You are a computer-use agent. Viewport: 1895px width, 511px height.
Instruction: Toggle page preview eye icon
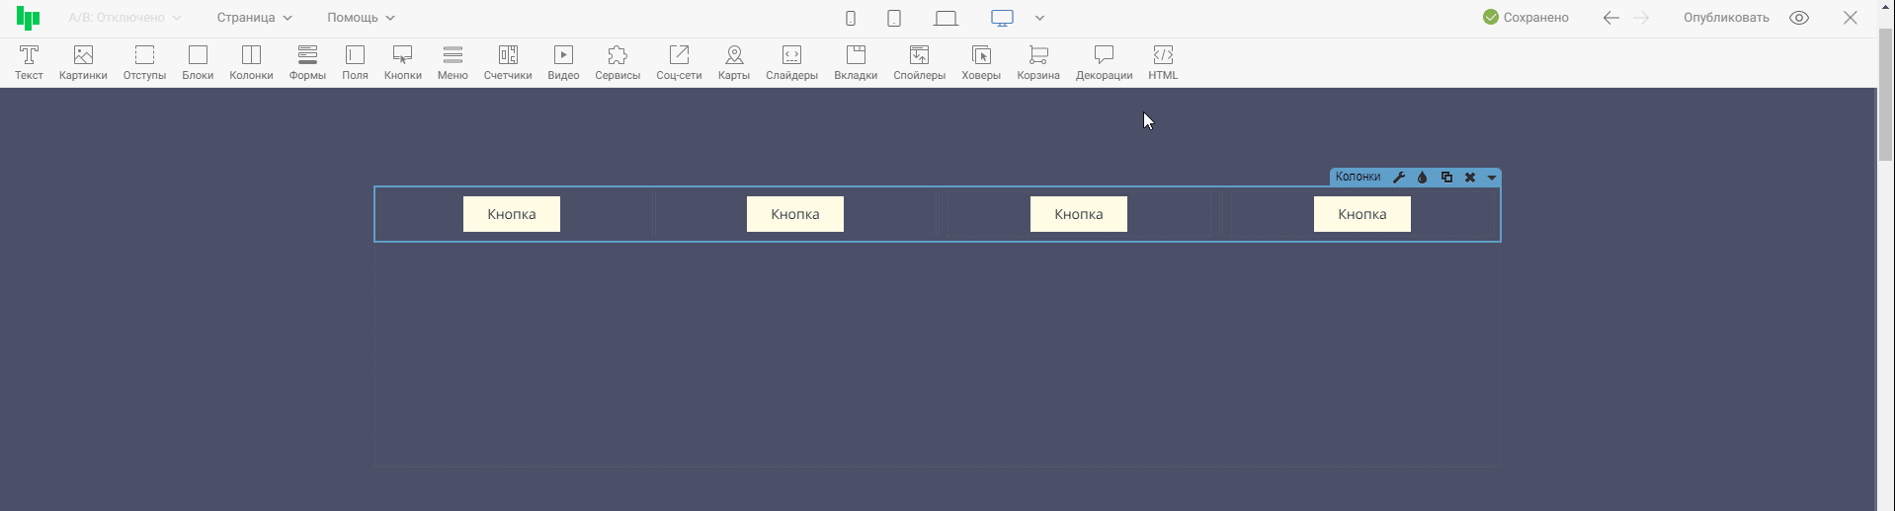click(x=1799, y=18)
